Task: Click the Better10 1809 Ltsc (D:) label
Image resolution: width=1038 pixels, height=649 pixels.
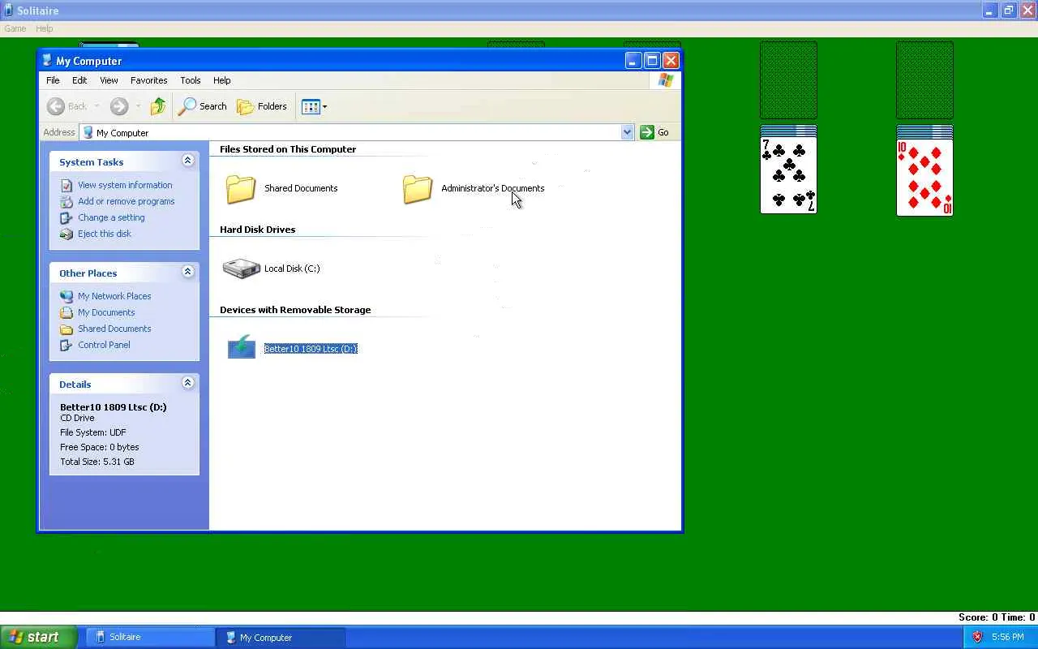Action: (x=311, y=349)
